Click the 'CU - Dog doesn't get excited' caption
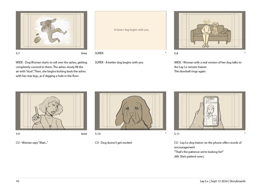The width and height of the screenshot is (261, 185). click(x=113, y=143)
